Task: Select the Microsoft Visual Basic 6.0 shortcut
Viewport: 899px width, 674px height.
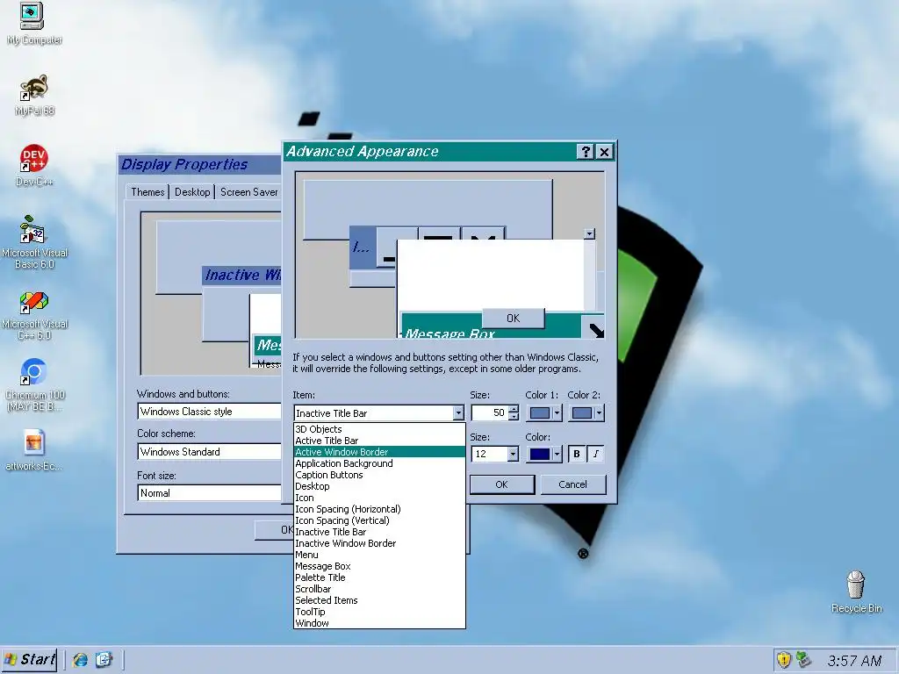Action: click(x=34, y=242)
